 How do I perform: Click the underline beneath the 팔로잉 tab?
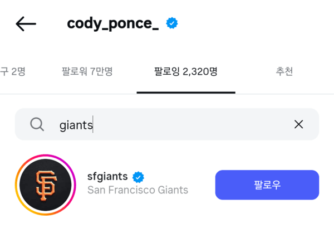185,92
